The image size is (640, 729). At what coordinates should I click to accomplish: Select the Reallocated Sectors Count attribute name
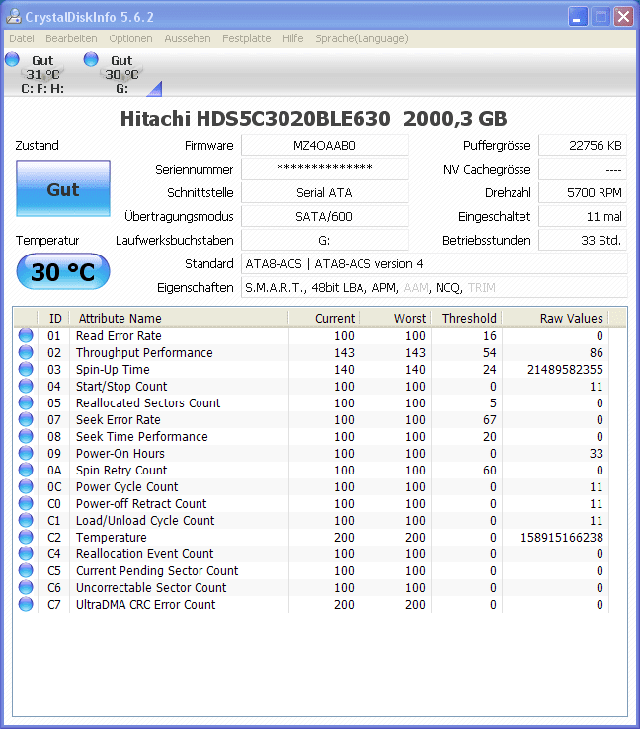(x=148, y=403)
